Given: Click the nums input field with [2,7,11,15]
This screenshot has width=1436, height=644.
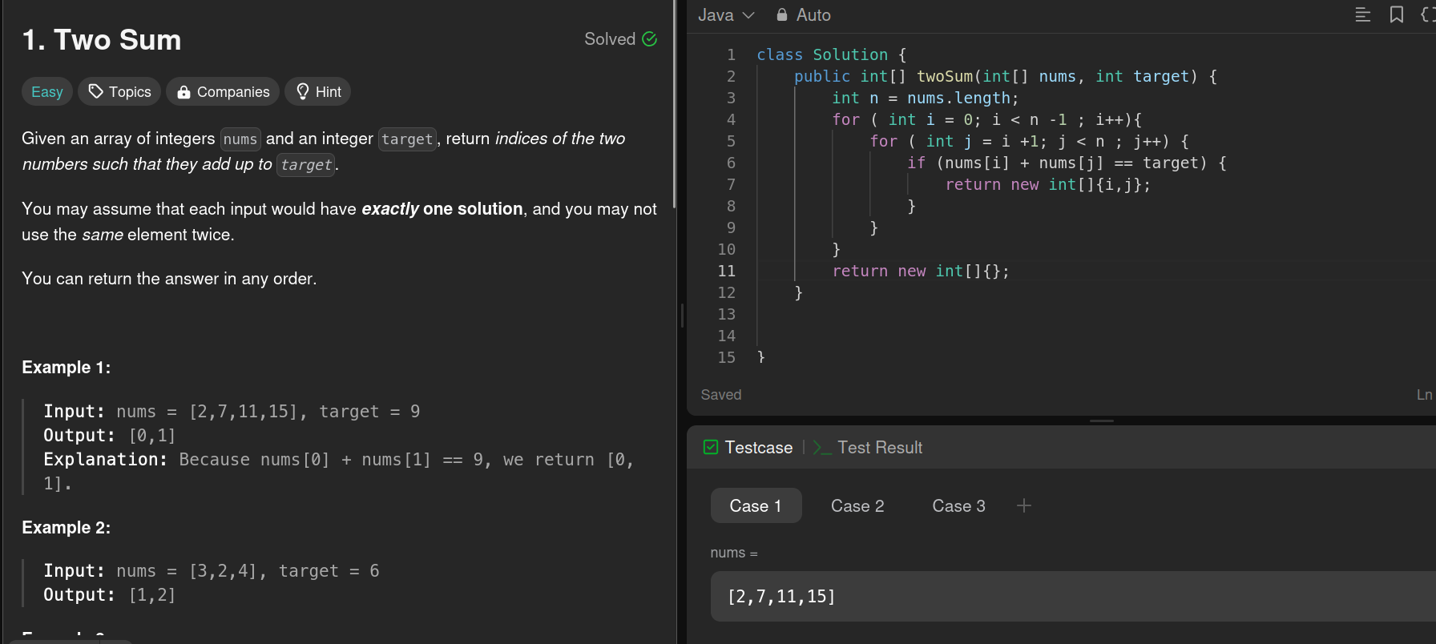Looking at the screenshot, I should [x=1042, y=597].
